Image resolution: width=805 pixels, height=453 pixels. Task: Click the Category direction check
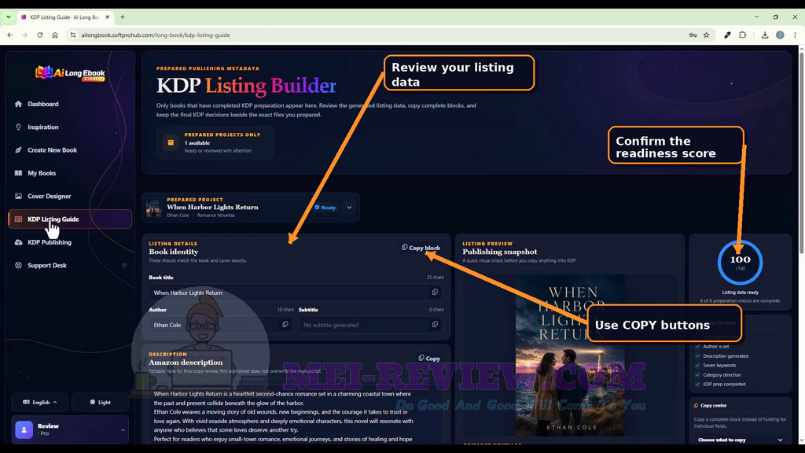point(718,375)
